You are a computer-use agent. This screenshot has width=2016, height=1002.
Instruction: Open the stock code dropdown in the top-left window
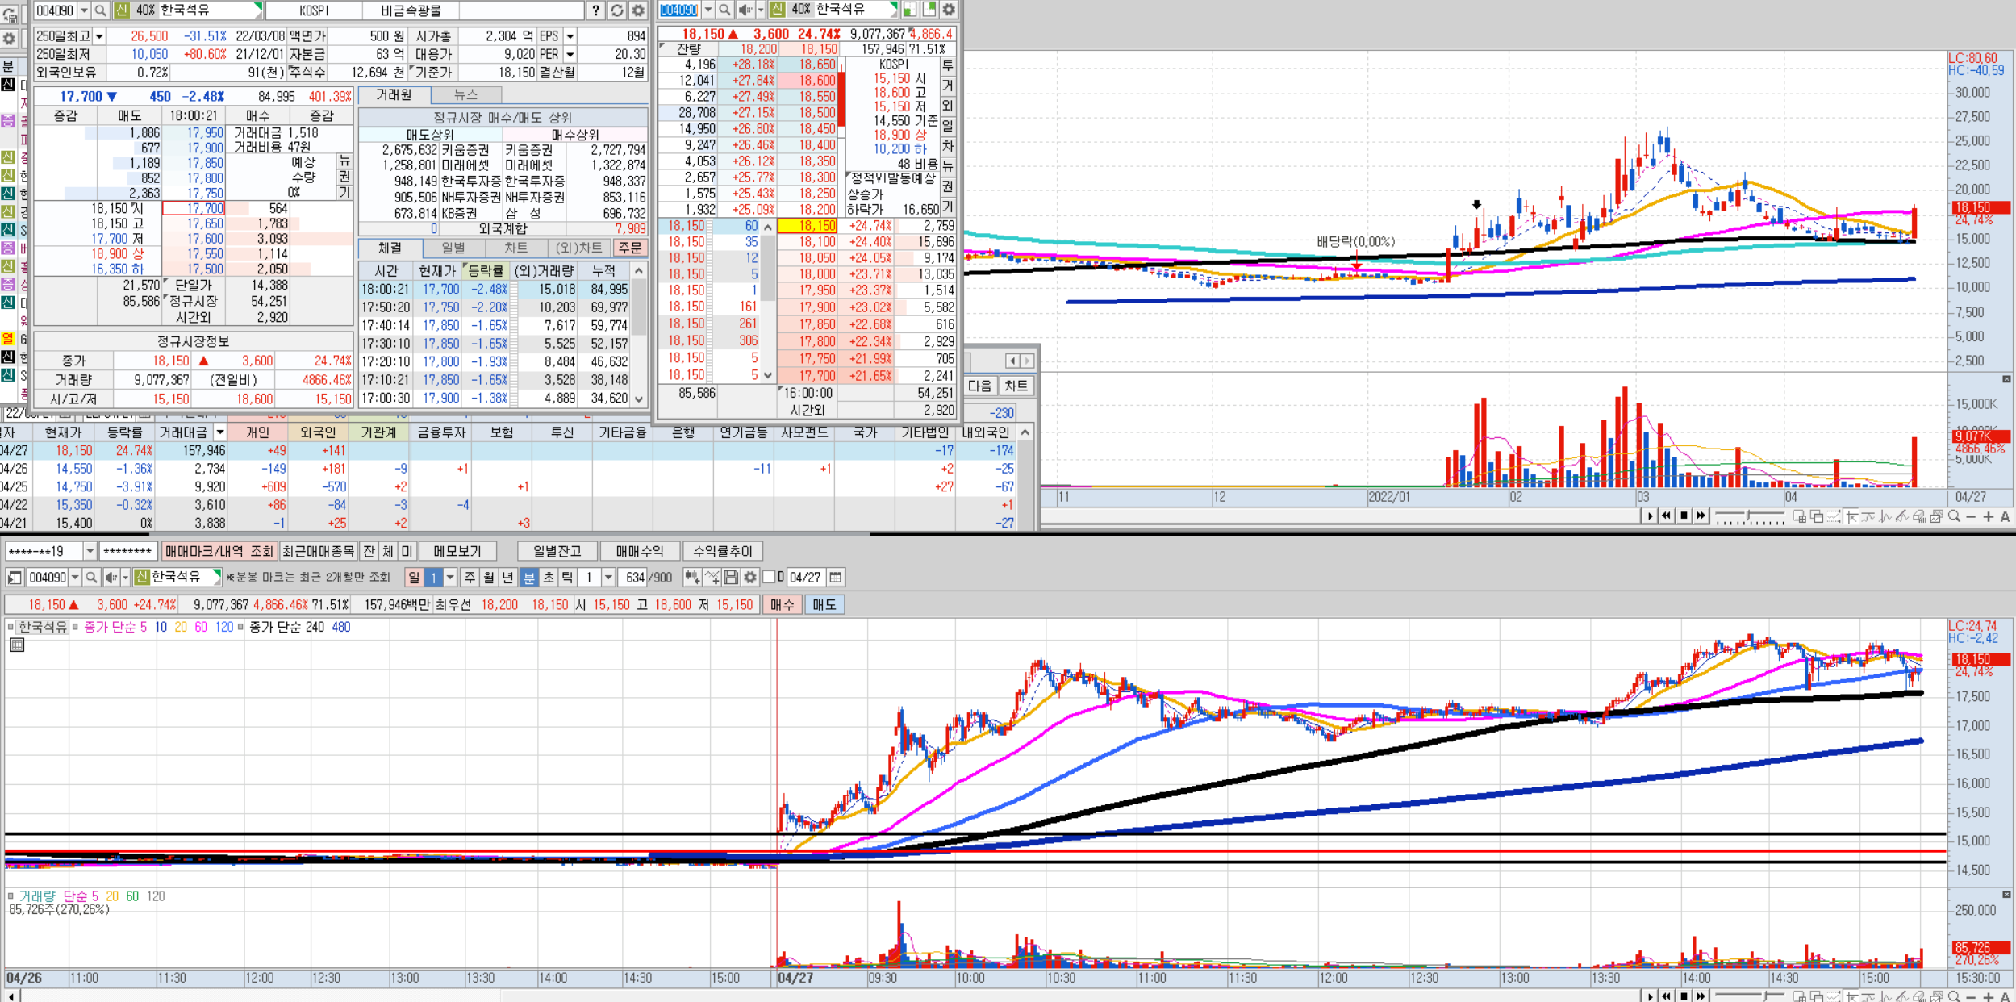click(84, 10)
